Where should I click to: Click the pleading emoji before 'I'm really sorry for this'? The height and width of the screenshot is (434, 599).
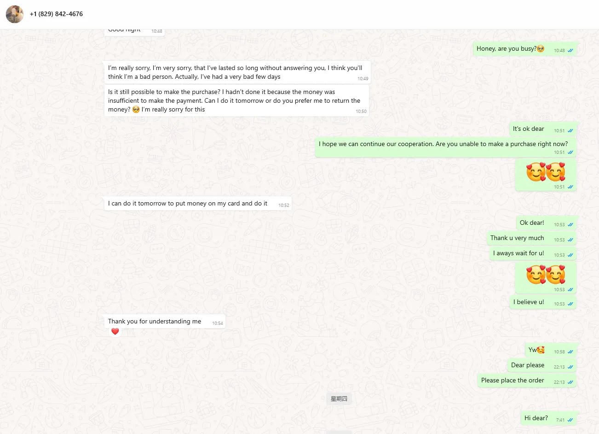tap(136, 110)
